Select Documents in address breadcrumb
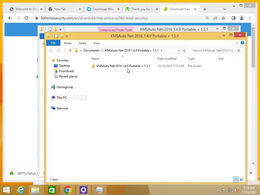The image size is (260, 195). click(91, 51)
